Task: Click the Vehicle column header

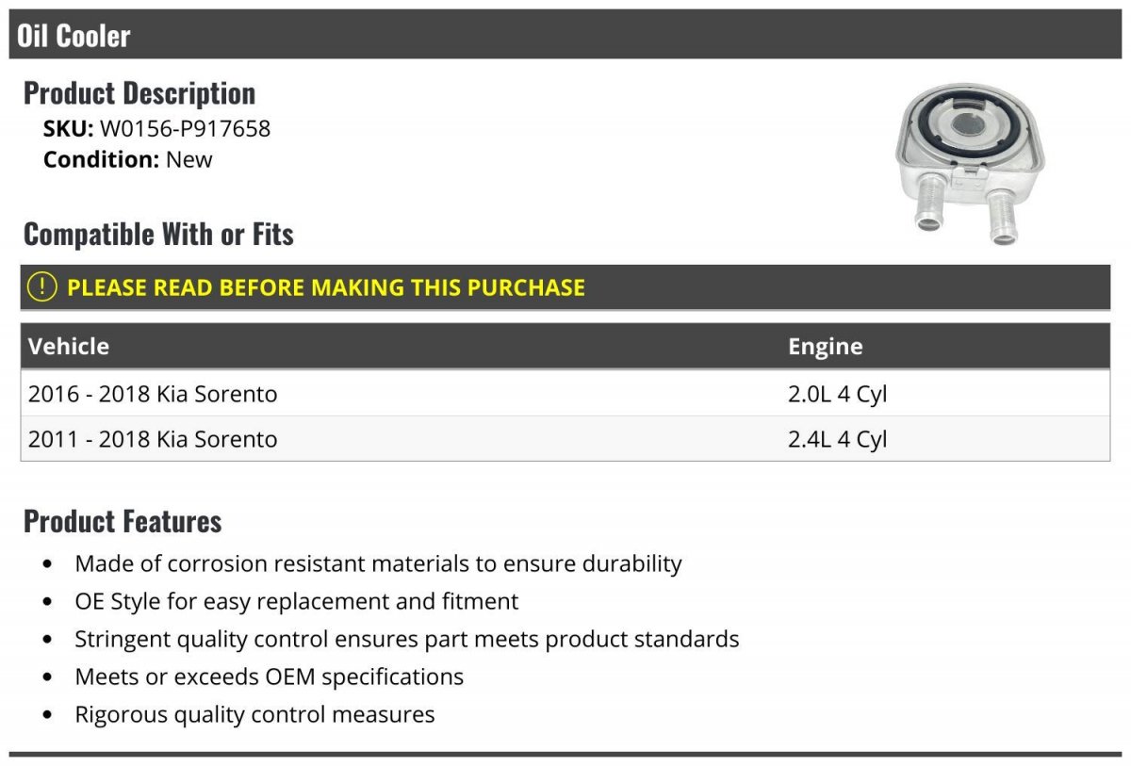Action: 69,346
